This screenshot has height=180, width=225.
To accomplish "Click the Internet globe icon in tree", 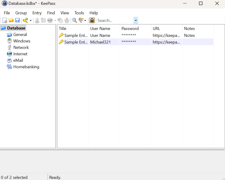I will [x=10, y=54].
